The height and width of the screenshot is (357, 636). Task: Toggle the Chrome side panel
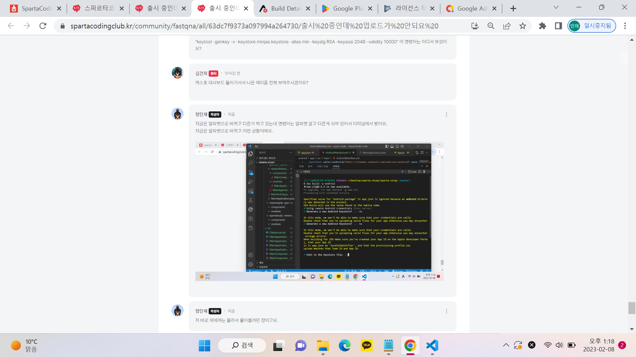point(558,26)
